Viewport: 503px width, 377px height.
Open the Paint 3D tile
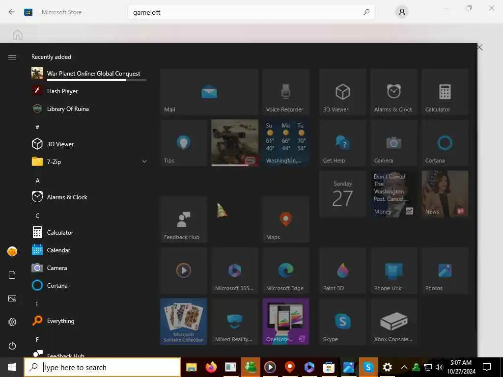(342, 270)
